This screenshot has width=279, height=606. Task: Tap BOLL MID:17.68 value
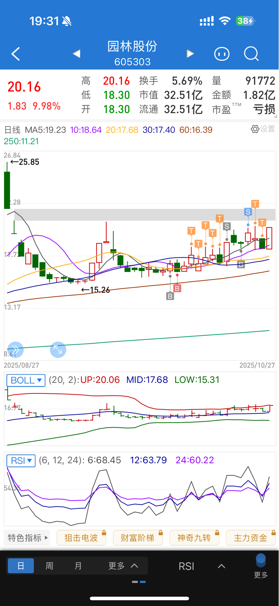pyautogui.click(x=147, y=380)
